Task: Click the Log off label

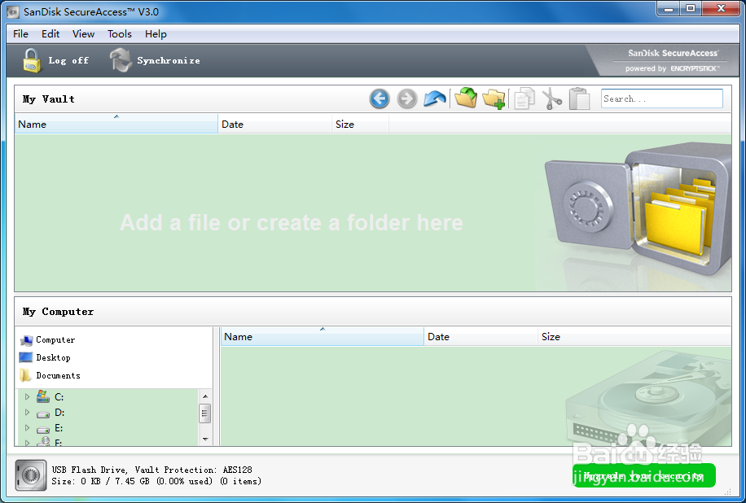Action: (x=68, y=60)
